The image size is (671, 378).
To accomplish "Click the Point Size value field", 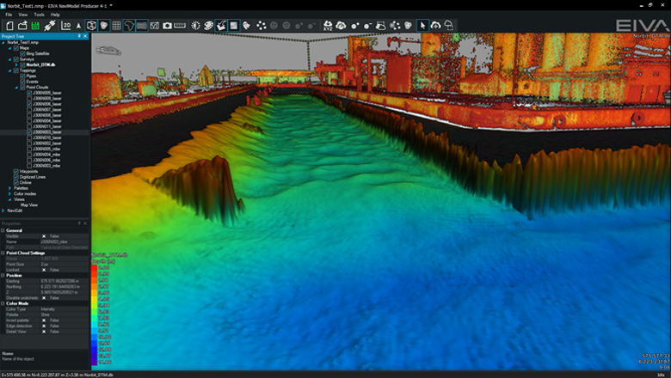I will (65, 265).
